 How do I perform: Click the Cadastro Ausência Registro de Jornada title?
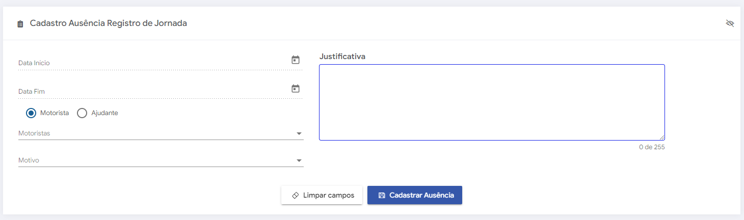pos(109,23)
